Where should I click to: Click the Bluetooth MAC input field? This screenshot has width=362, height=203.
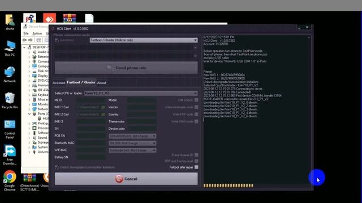(x=91, y=143)
